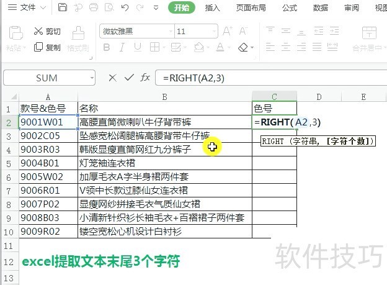Viewport: 387px width, 285px height.
Task: Click the cell style icon next to borders
Action: (176, 47)
